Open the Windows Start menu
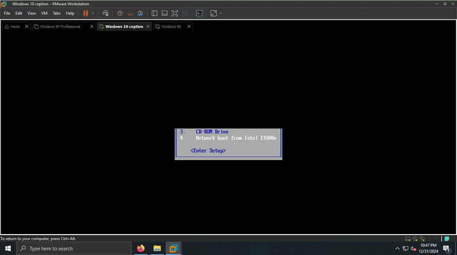Image resolution: width=457 pixels, height=255 pixels. [x=8, y=248]
